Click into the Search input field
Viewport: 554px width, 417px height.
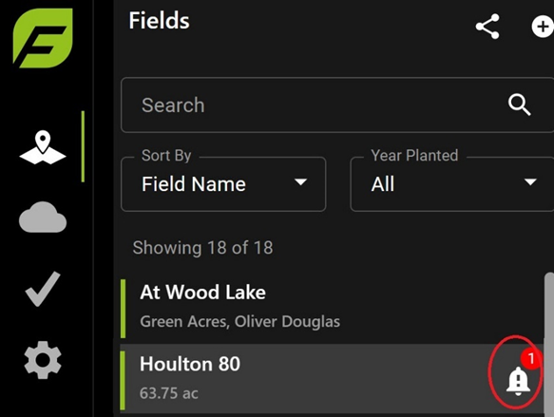[x=337, y=104]
